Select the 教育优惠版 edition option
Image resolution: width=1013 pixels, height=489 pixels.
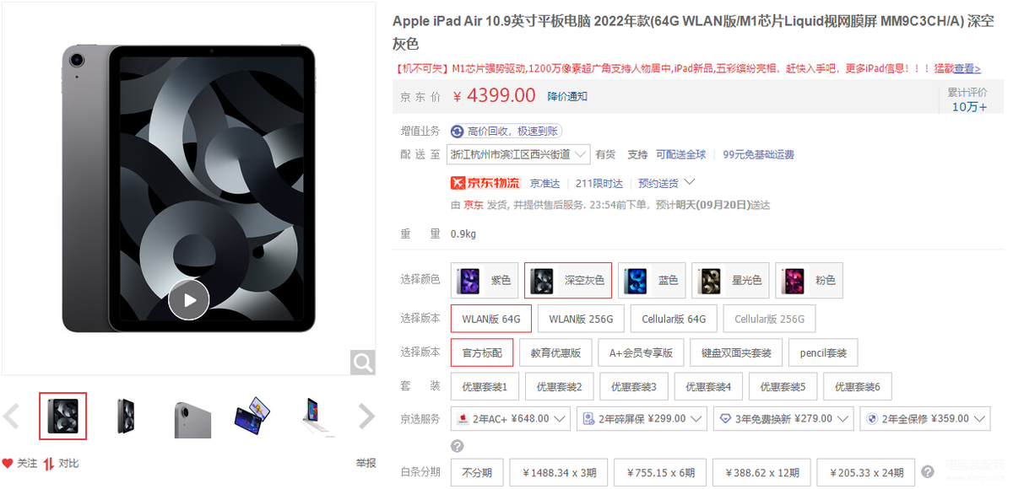555,352
